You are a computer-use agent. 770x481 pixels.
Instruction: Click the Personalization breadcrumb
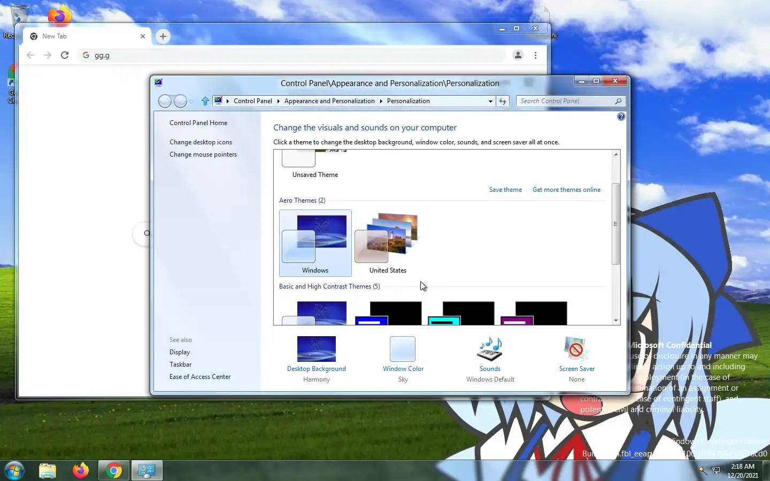pyautogui.click(x=408, y=101)
